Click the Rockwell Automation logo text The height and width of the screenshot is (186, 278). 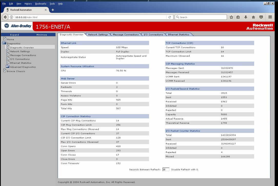pyautogui.click(x=260, y=27)
